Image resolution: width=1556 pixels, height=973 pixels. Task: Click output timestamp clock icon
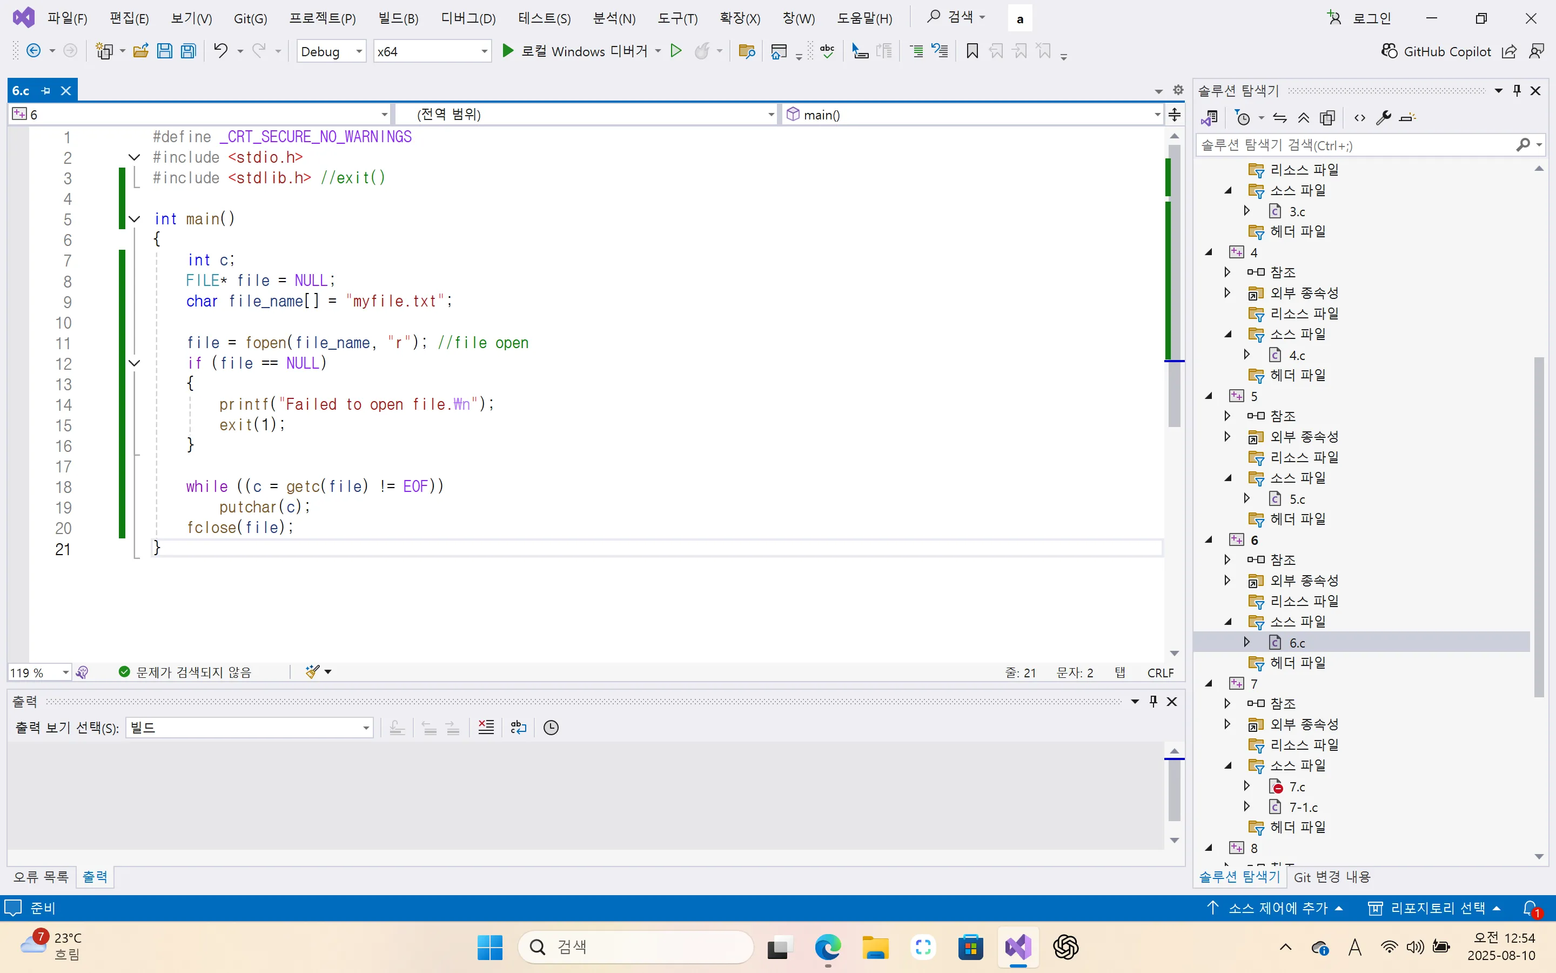551,727
